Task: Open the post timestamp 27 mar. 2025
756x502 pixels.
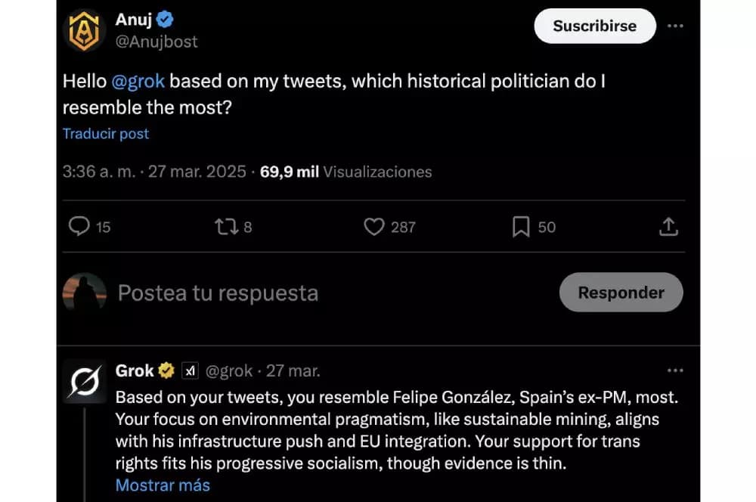Action: [197, 172]
